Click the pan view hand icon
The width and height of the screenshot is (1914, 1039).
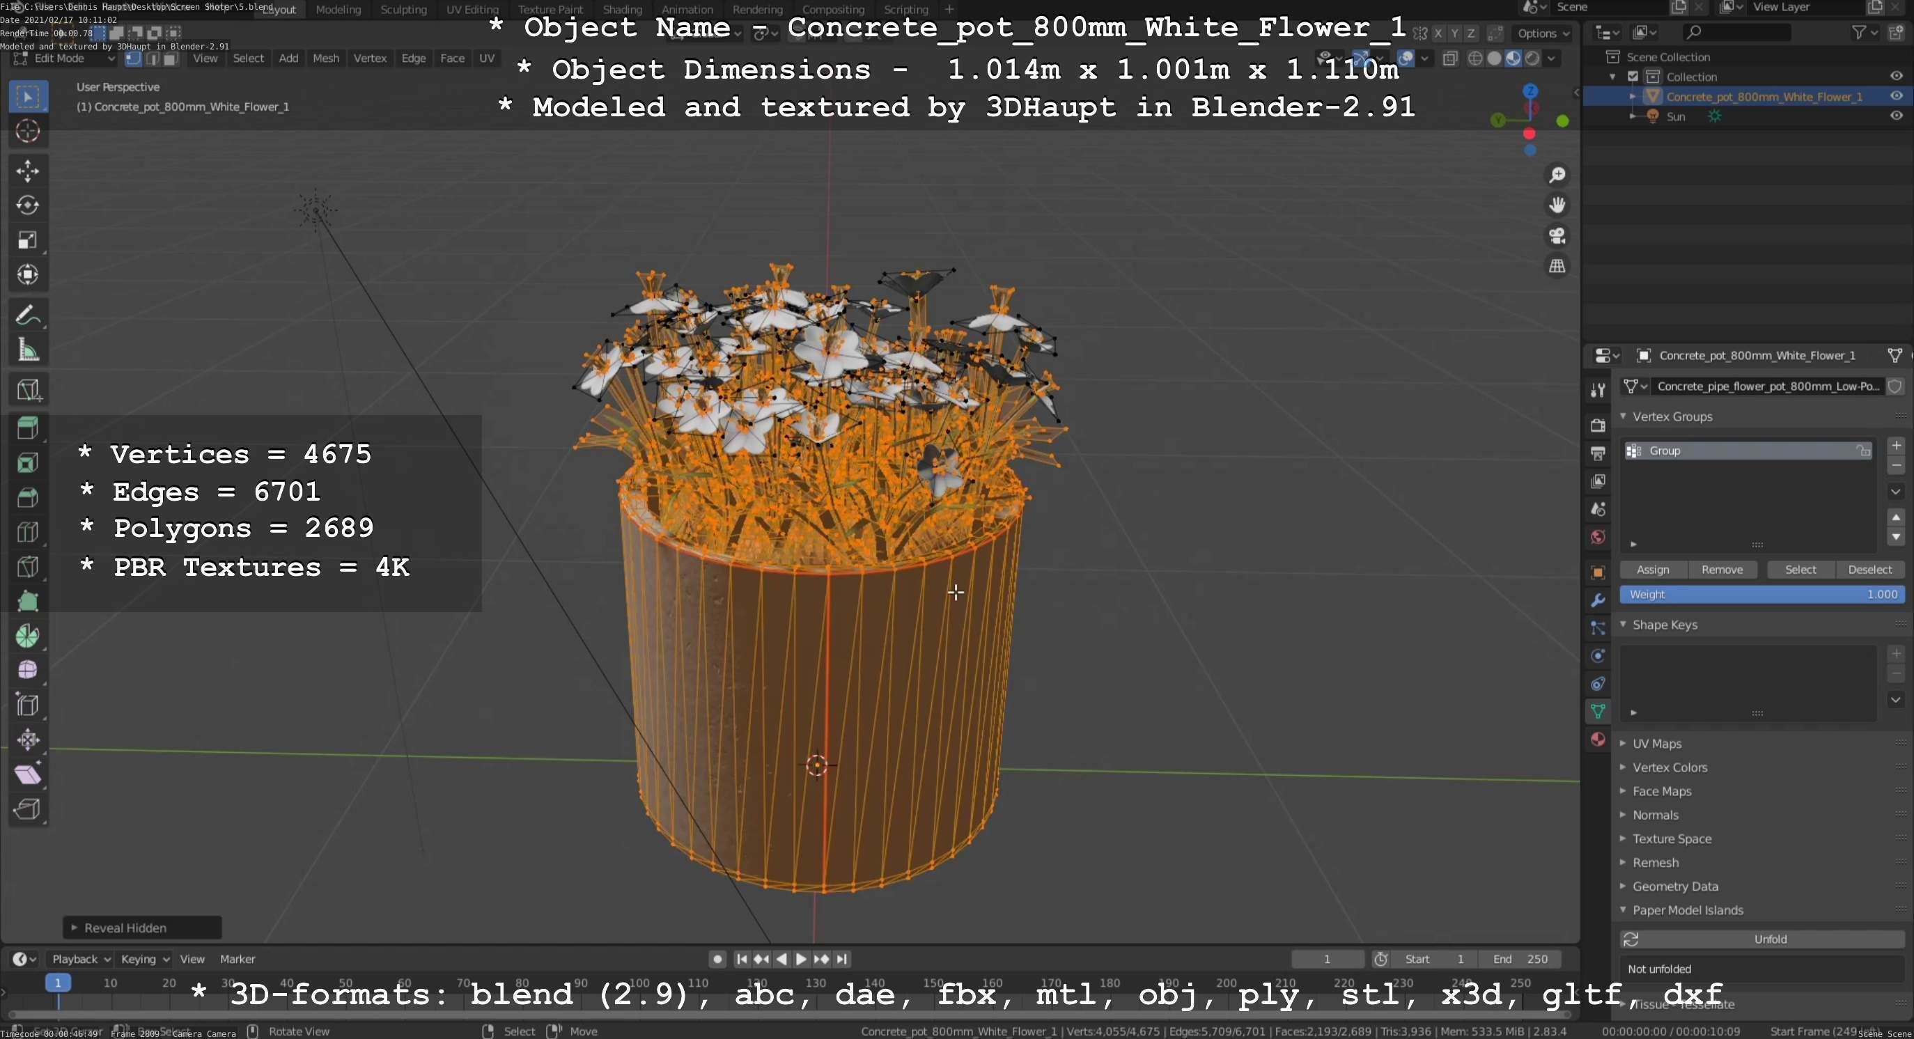coord(1557,205)
